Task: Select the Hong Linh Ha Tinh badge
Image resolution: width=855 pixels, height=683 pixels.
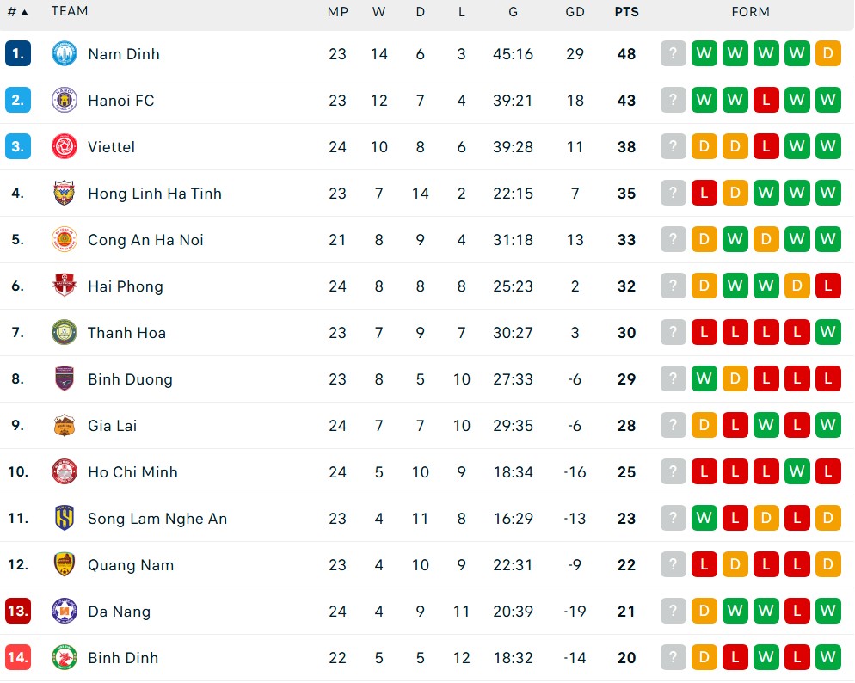Action: (x=65, y=193)
